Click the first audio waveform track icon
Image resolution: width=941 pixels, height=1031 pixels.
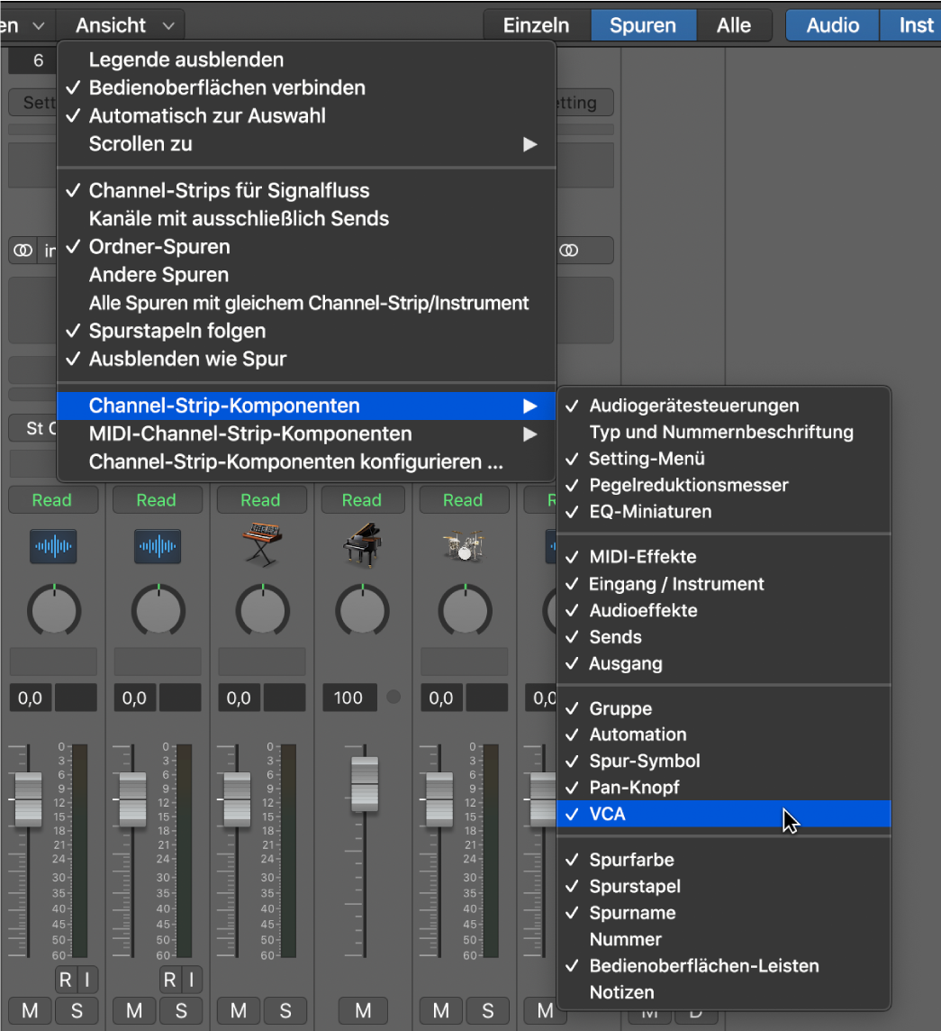click(54, 547)
